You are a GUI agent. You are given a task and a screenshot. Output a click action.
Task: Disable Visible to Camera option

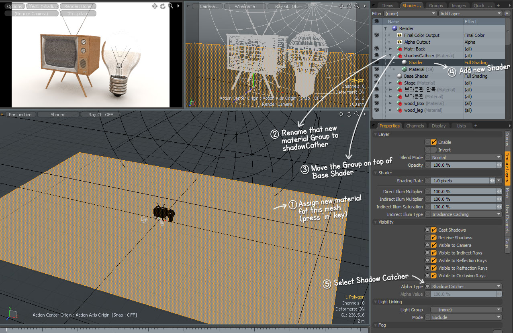433,245
